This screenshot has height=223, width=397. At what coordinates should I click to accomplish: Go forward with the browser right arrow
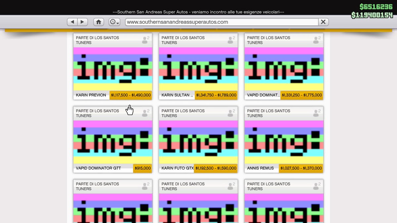pos(82,22)
